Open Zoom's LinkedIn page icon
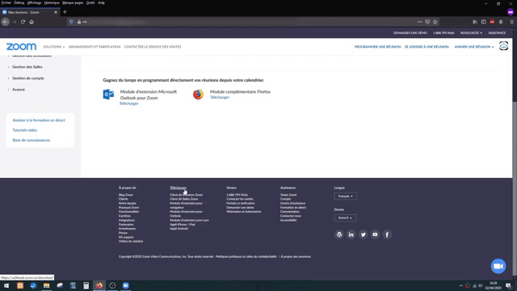Image resolution: width=517 pixels, height=291 pixels. point(351,234)
